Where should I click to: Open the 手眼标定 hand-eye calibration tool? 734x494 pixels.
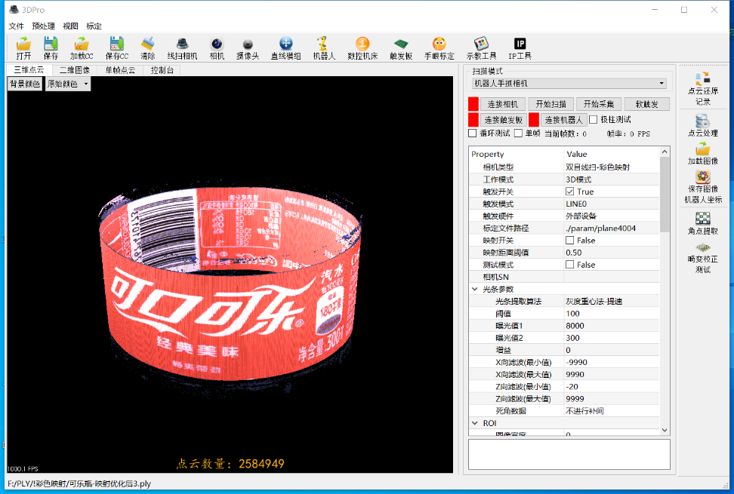(439, 48)
